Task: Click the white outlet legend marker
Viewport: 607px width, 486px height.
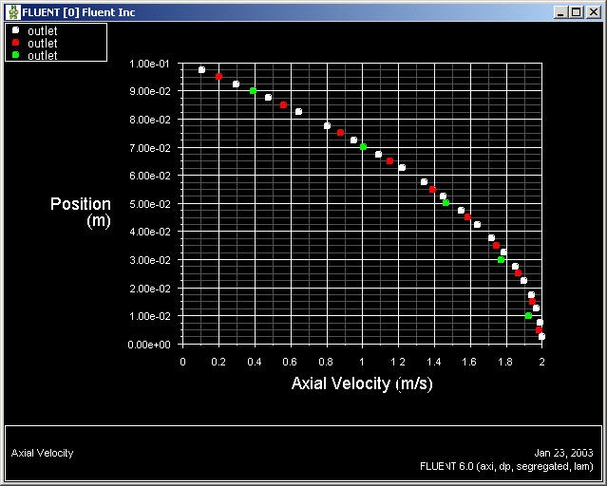Action: coord(15,30)
